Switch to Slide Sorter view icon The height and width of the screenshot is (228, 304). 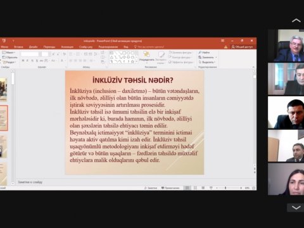point(195,188)
